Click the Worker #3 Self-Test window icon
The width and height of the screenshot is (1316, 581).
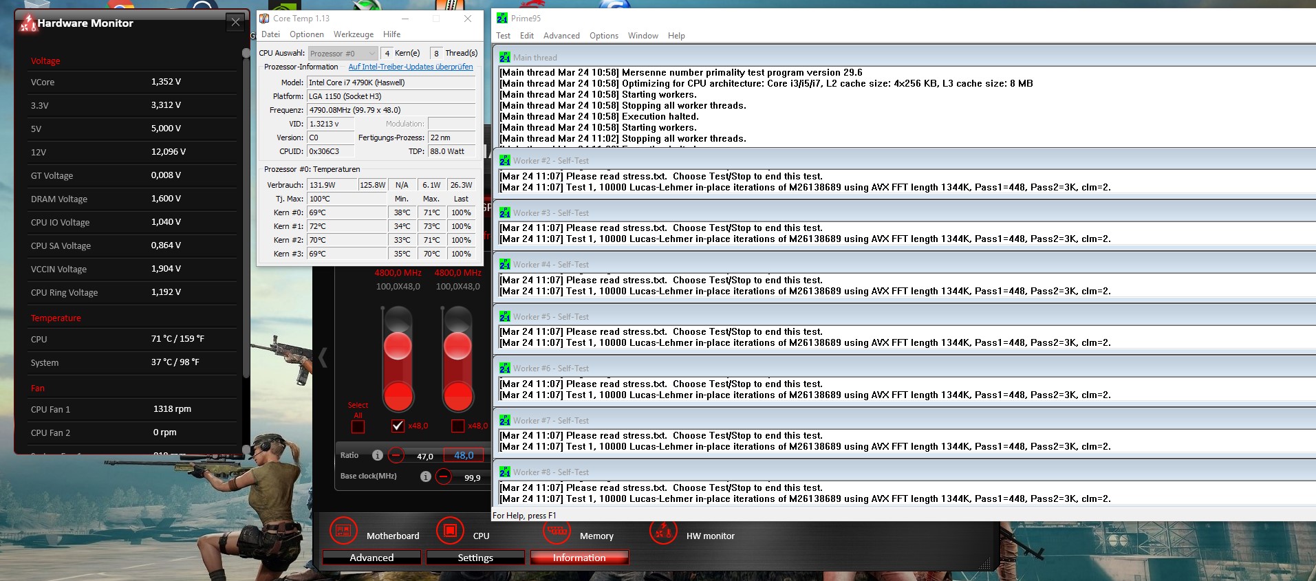(505, 213)
